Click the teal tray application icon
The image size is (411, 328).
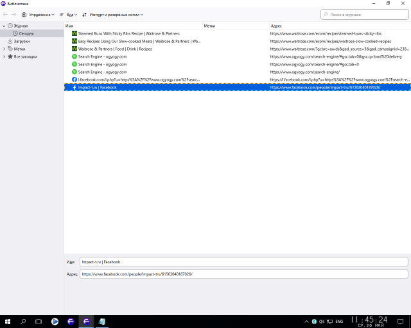point(314,322)
